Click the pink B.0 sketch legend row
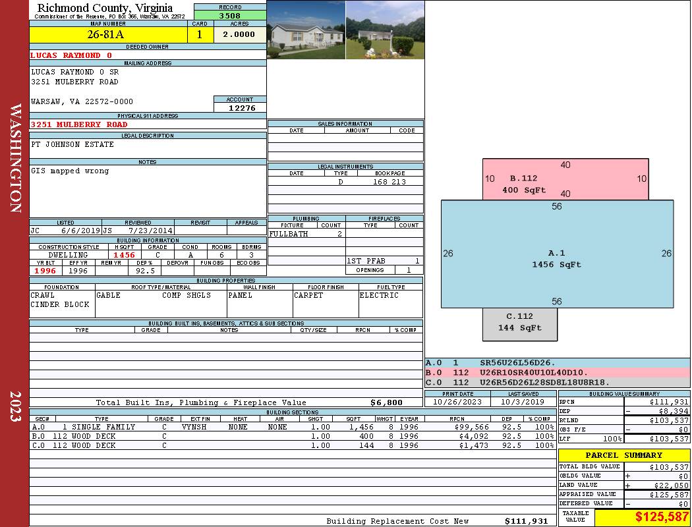This screenshot has height=527, width=692. (x=557, y=372)
